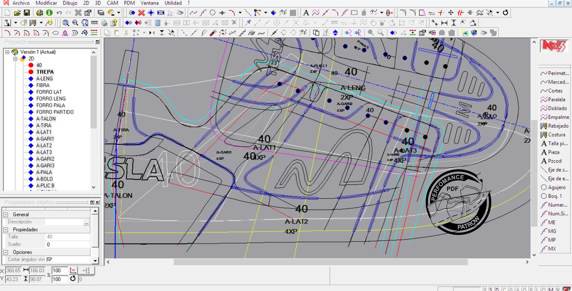Click the yellow help question mark icon

point(114,23)
